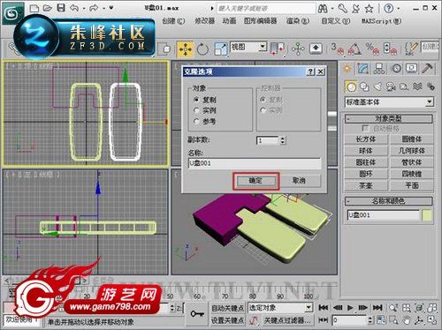Viewport: 442px width, 330px height.
Task: Click the 管状体 tube button
Action: (412, 162)
